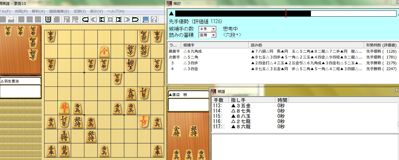The image size is (399, 160).
Task: Pick the gold in Watanabe's captured-piece stand
Action: 176,131
